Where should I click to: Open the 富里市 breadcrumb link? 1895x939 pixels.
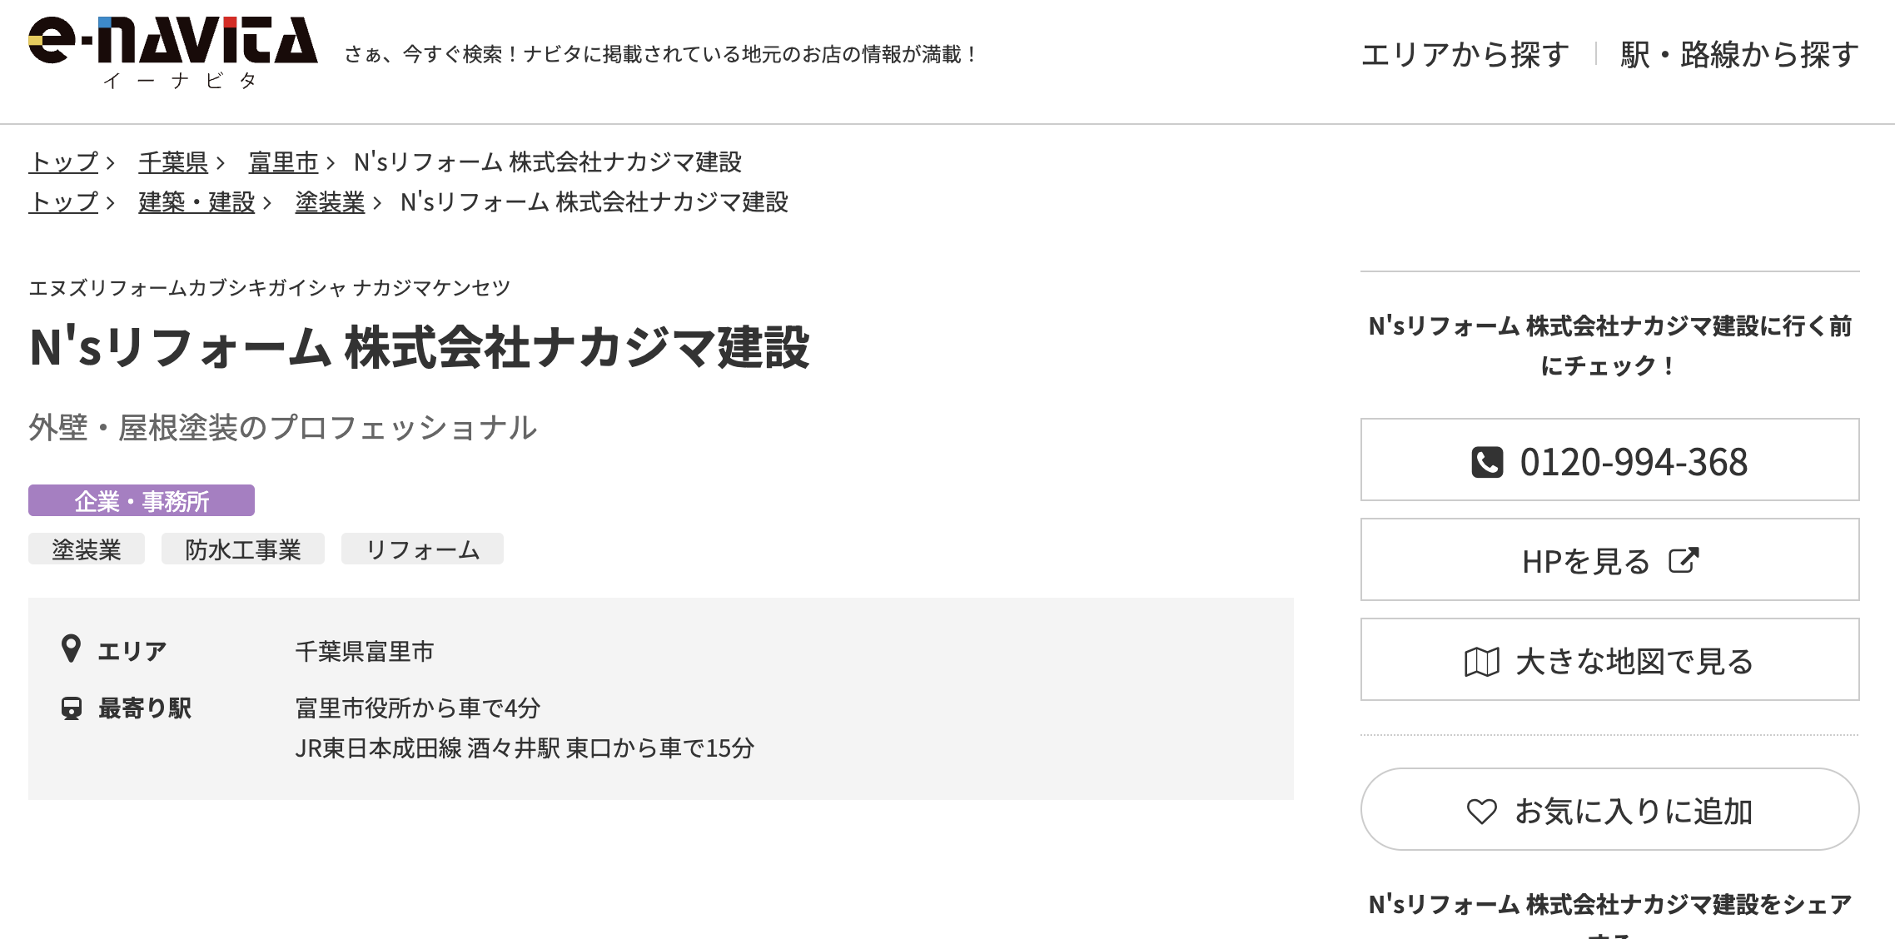[x=283, y=161]
